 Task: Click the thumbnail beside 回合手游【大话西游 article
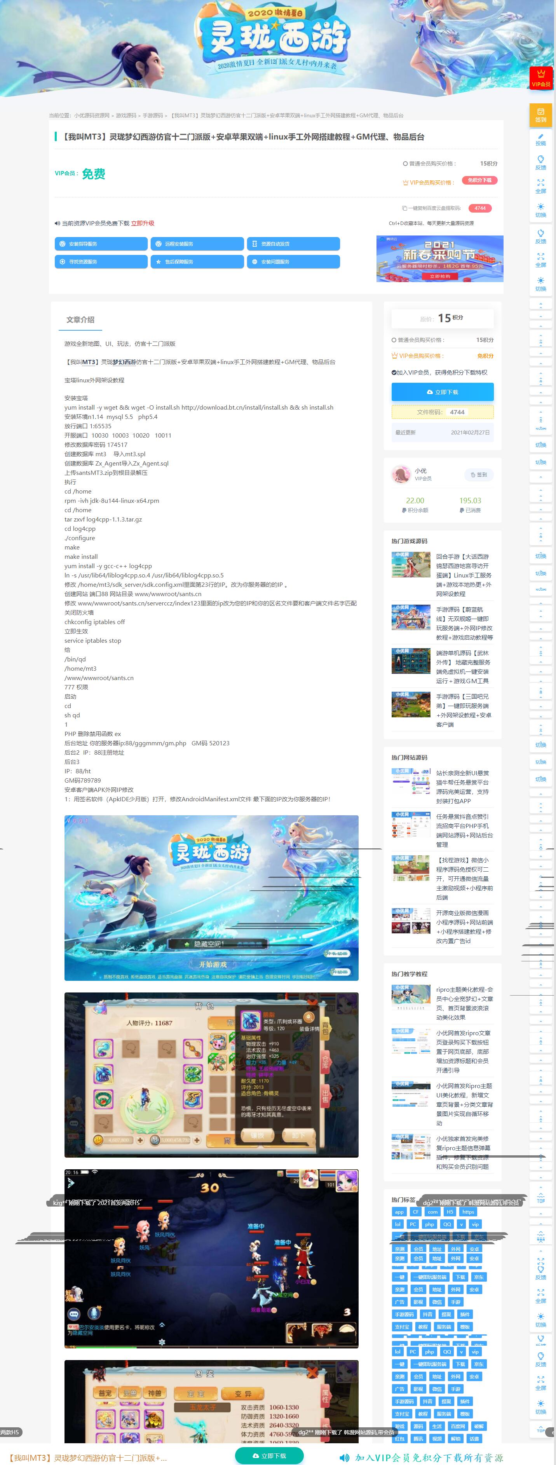(411, 565)
